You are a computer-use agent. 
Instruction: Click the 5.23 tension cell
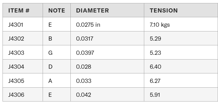pos(181,53)
